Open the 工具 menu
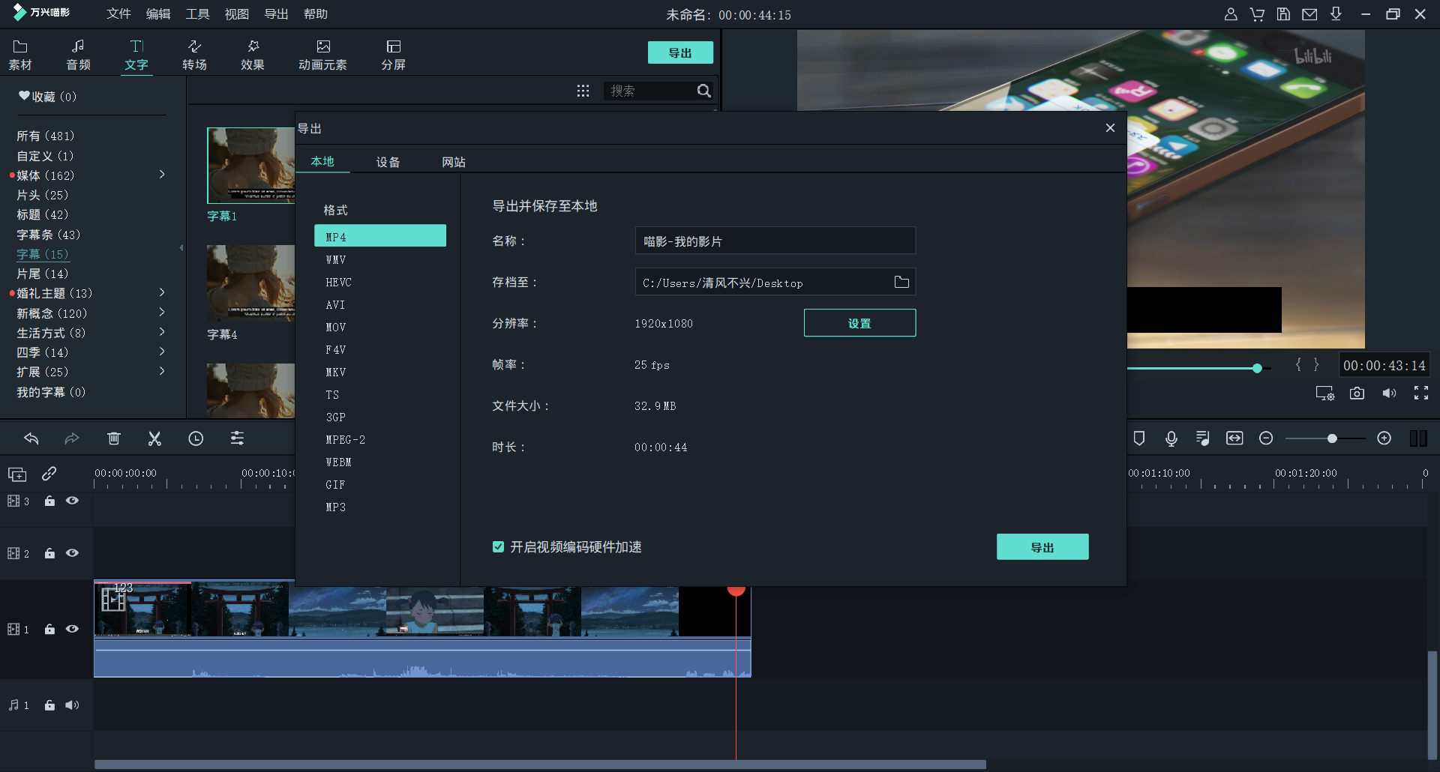Image resolution: width=1440 pixels, height=772 pixels. tap(197, 14)
